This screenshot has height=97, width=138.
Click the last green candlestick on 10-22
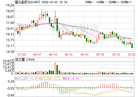coord(132,46)
